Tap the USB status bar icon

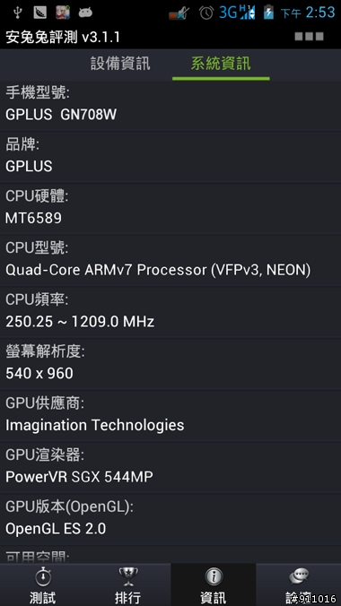click(17, 13)
